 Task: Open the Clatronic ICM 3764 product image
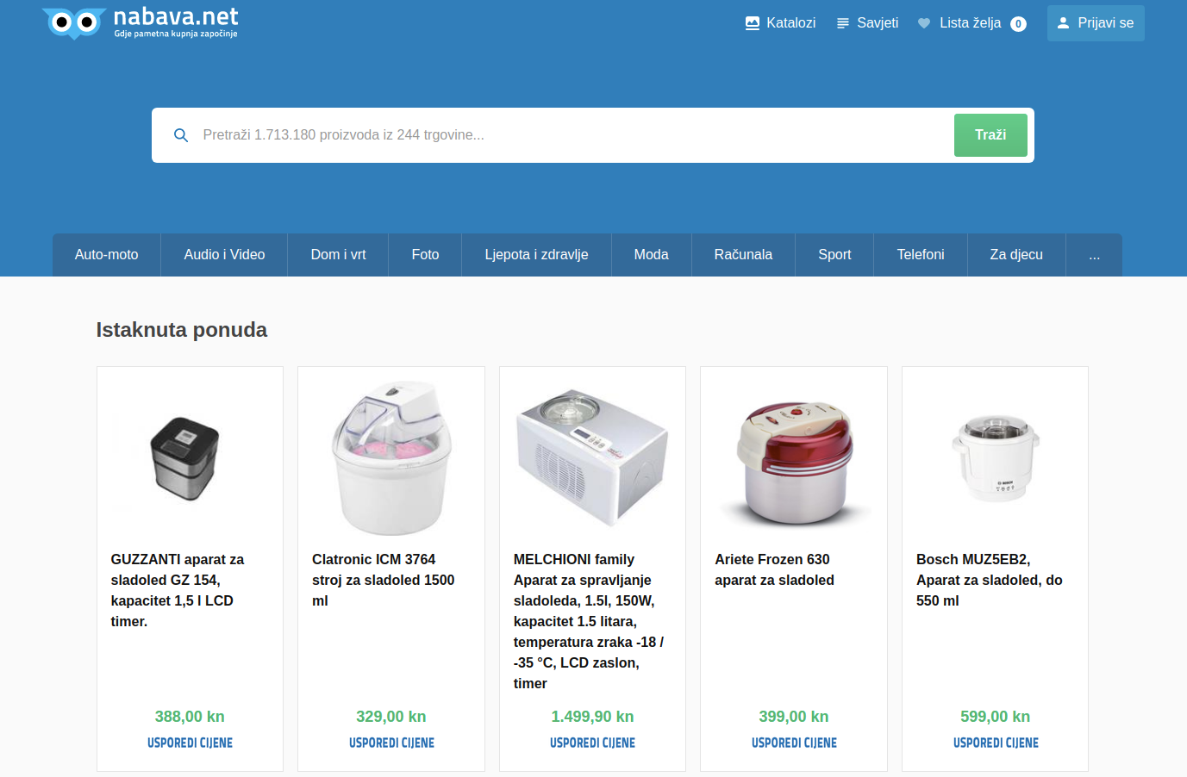[x=391, y=458]
